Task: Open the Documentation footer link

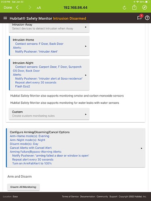Action: point(87,197)
